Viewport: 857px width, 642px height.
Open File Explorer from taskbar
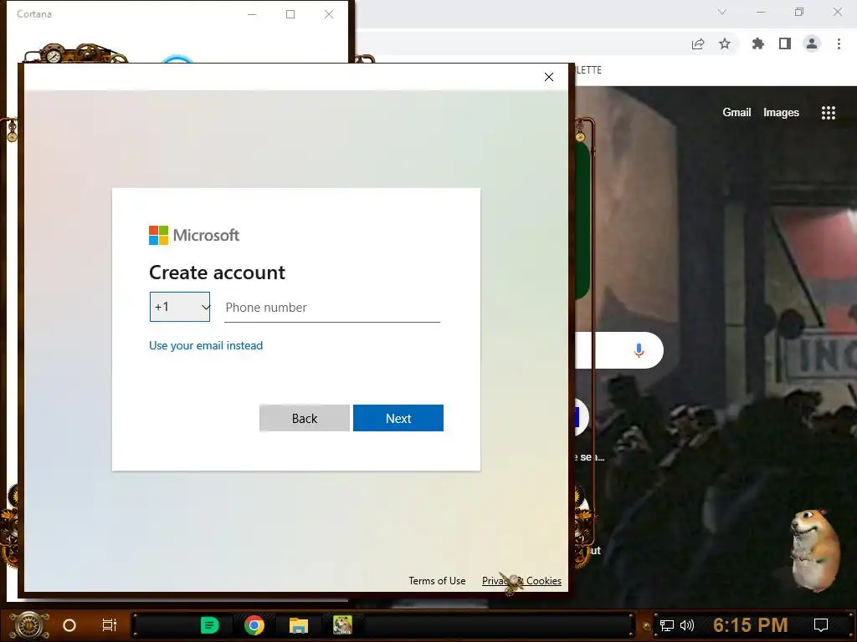[299, 625]
